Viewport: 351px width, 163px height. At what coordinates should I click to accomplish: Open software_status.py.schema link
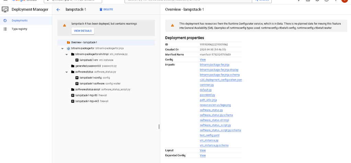[216, 115]
